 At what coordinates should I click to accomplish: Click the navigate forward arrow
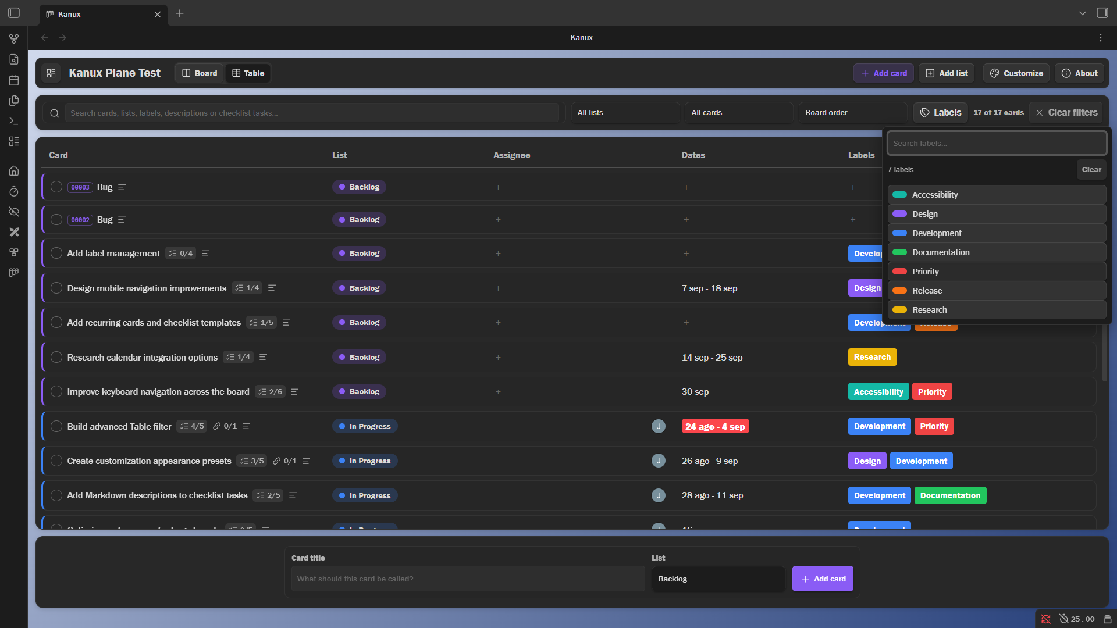click(x=63, y=38)
